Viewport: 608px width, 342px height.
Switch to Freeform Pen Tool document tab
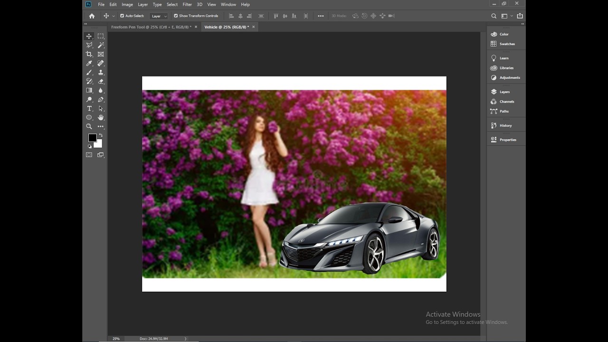tap(151, 27)
